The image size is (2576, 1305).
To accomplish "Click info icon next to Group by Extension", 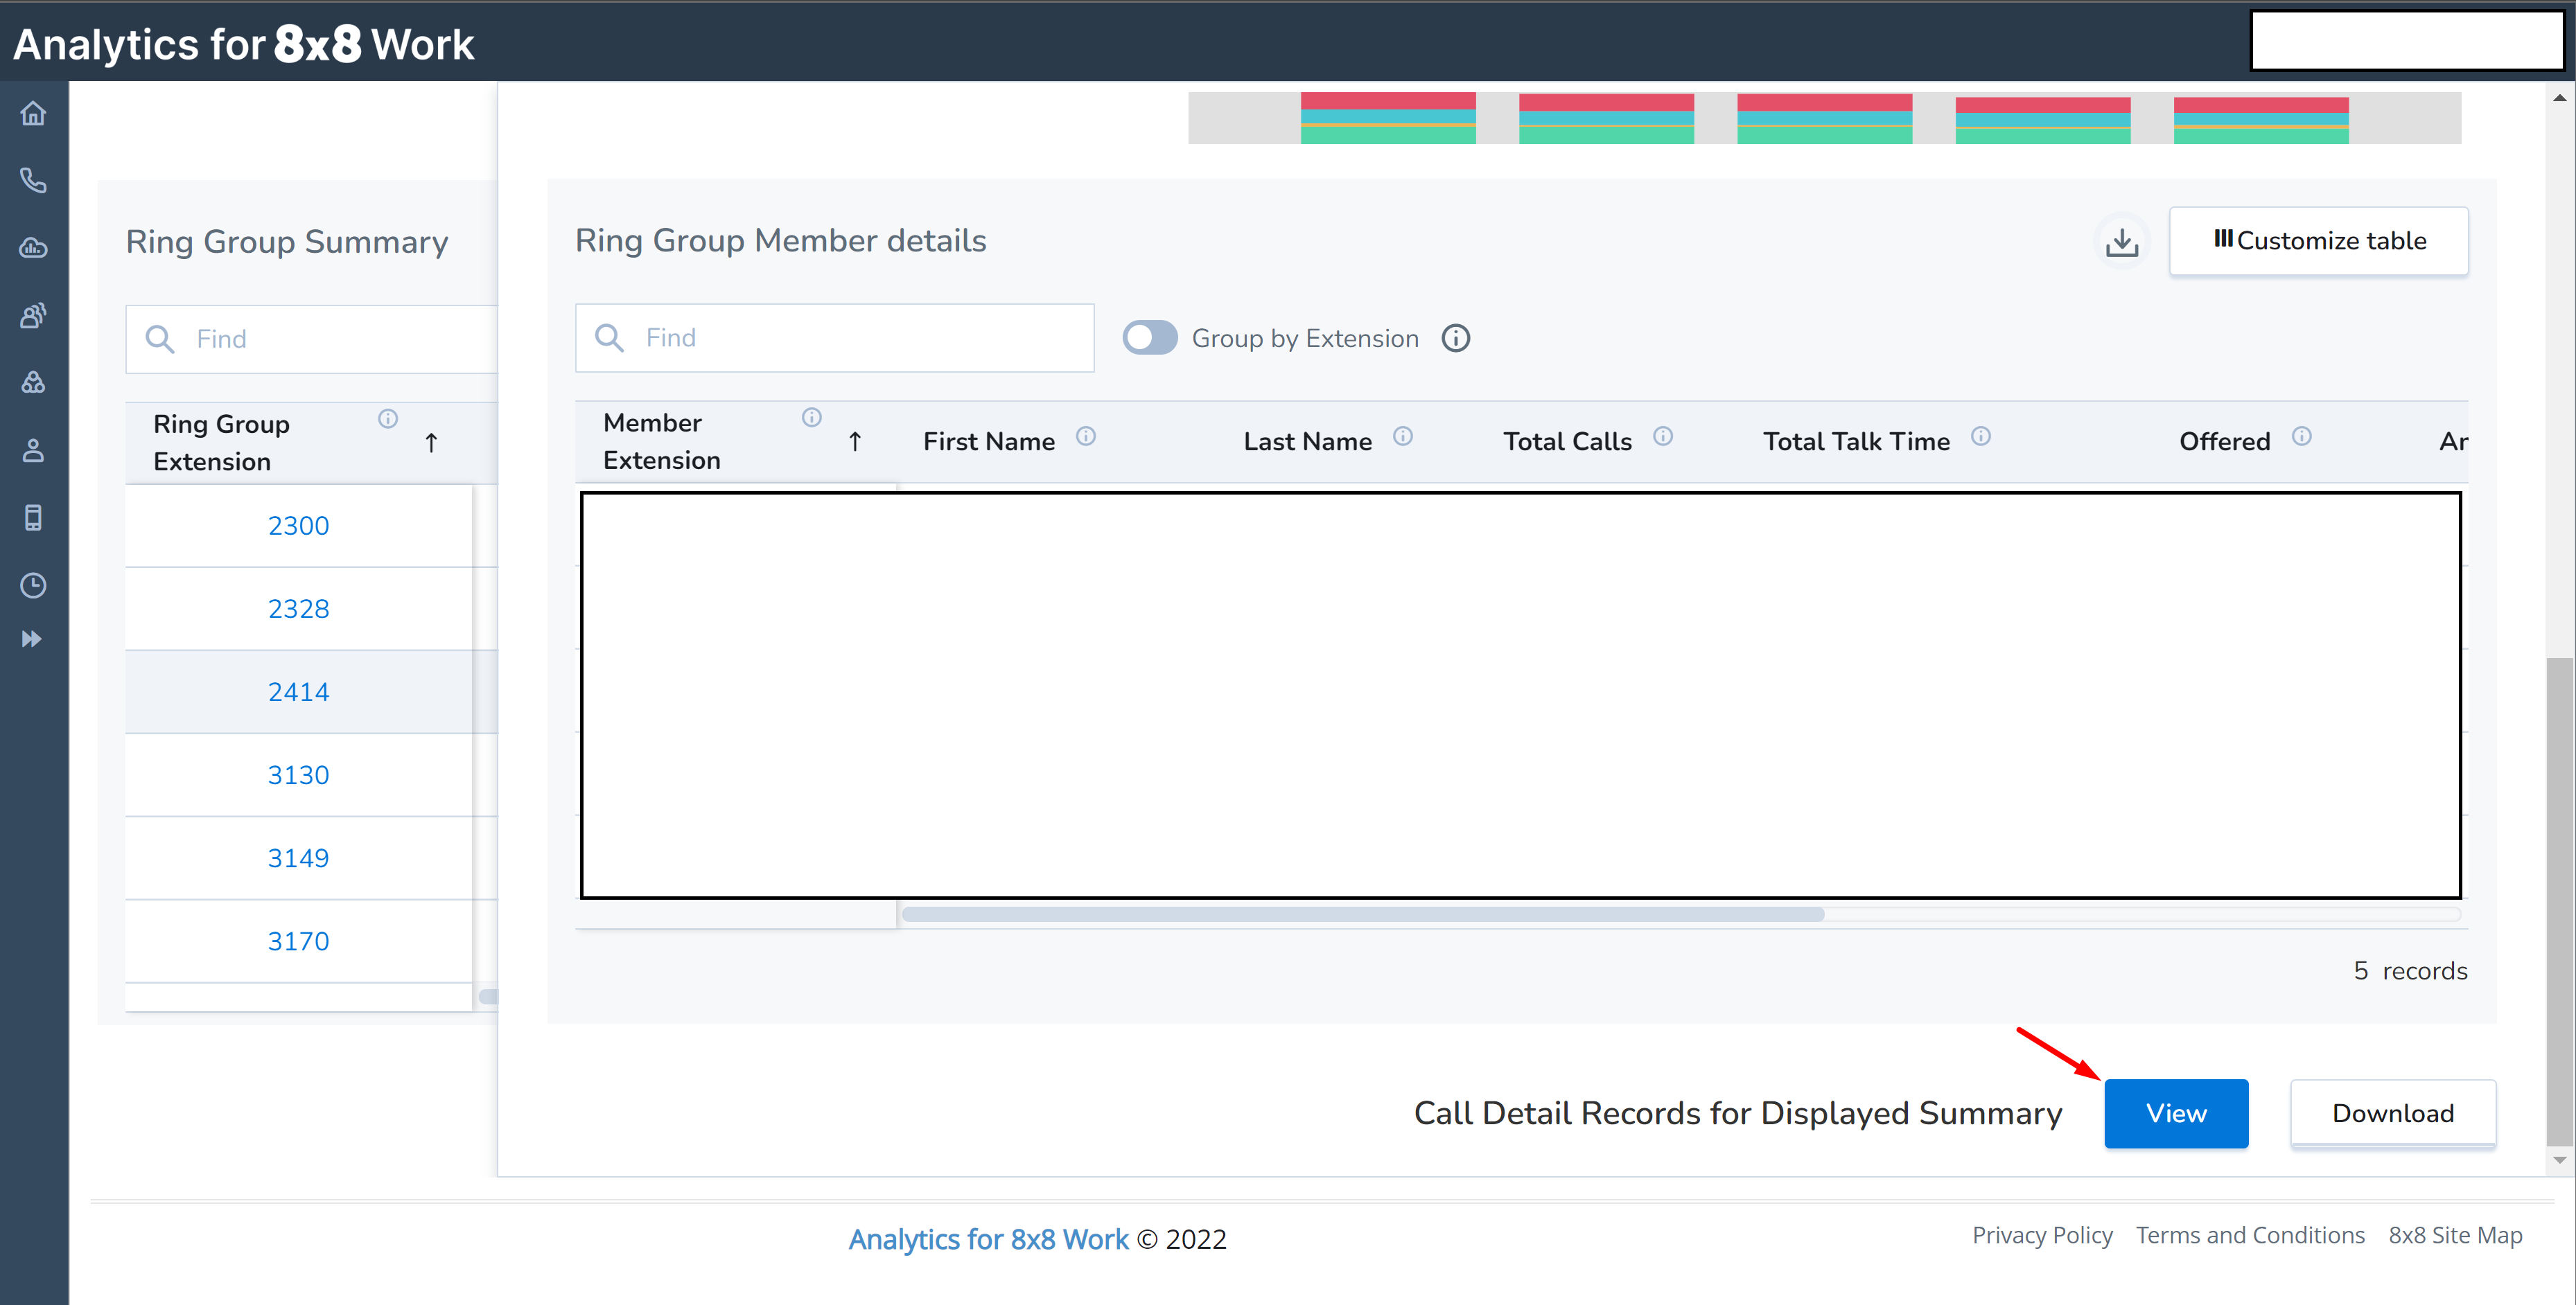I will (x=1455, y=339).
